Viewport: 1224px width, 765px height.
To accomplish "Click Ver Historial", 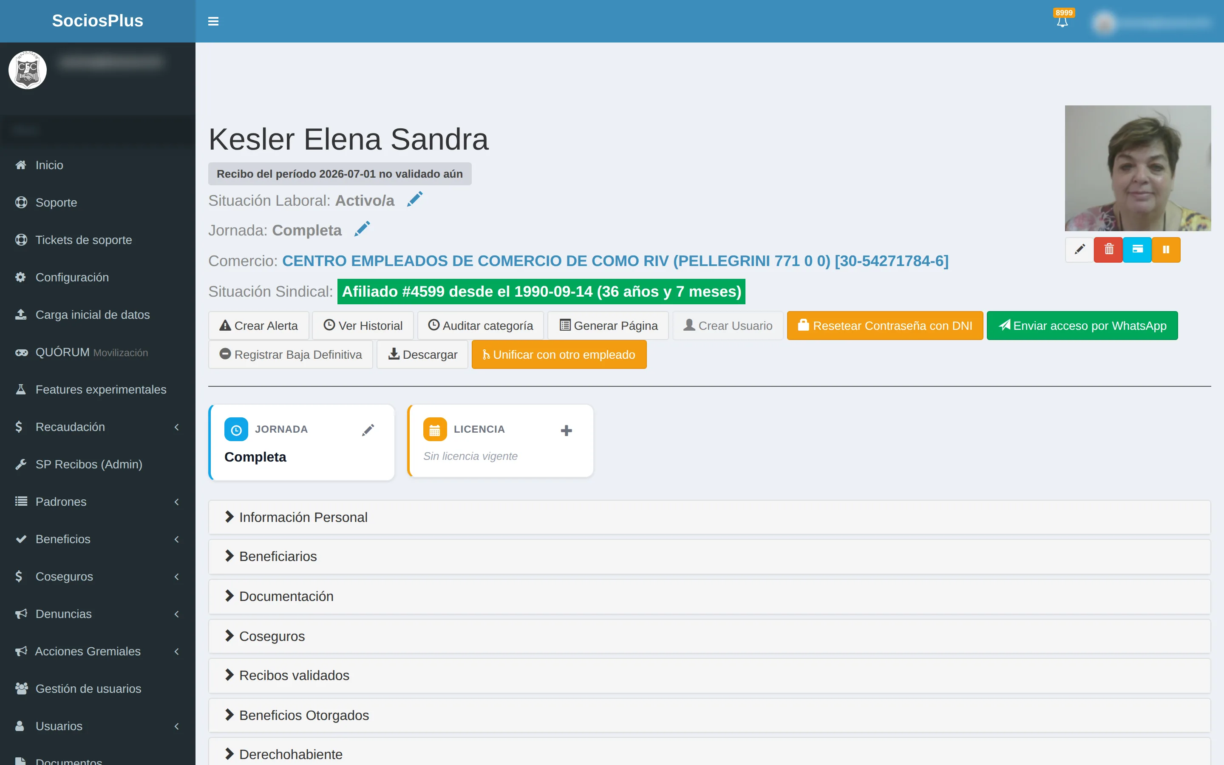I will (363, 325).
